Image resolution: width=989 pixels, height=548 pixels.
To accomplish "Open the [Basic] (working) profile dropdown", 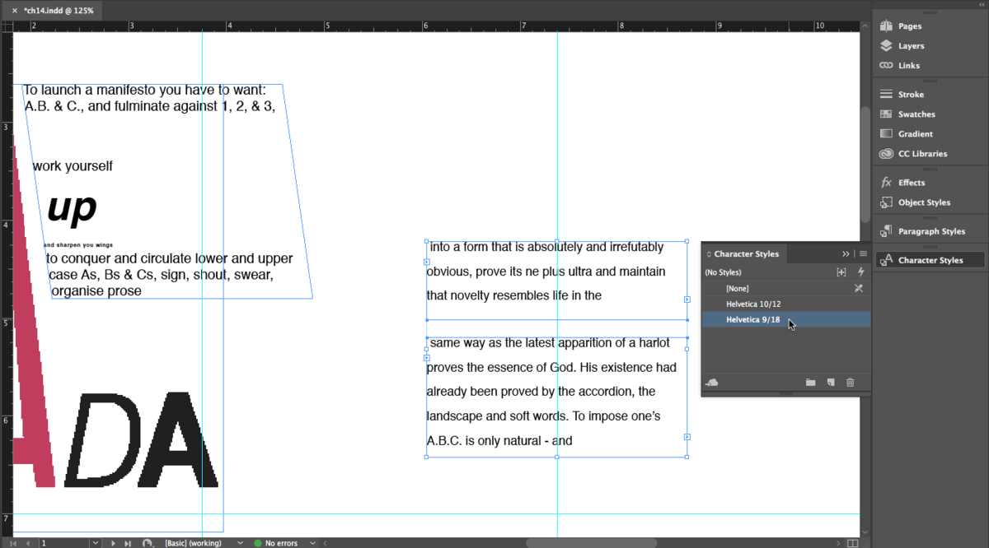I will [240, 543].
